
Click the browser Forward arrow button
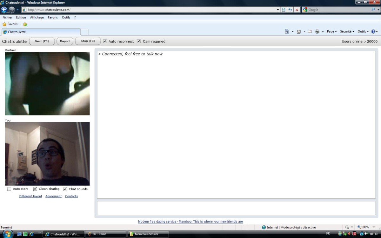12,10
